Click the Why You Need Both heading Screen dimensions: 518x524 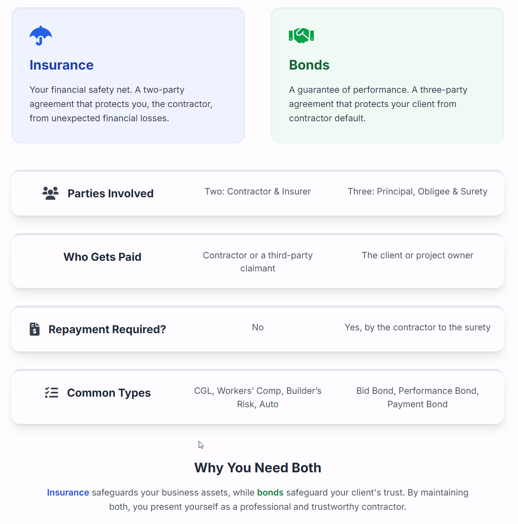tap(258, 468)
